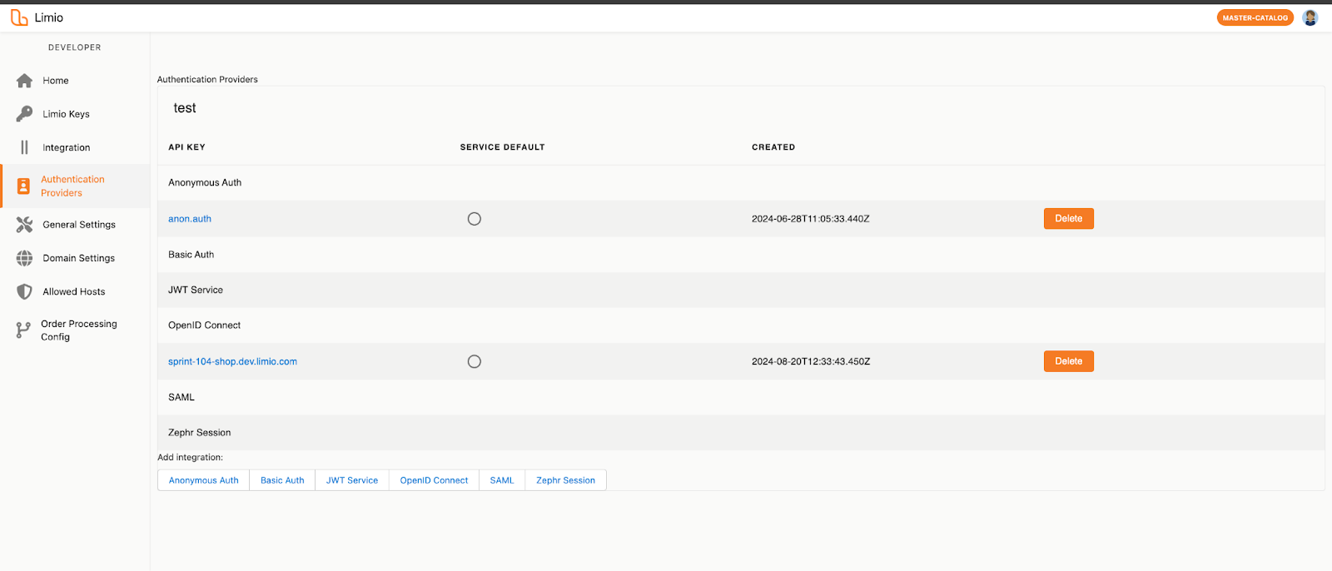Add an Anonymous Auth integration

pos(203,480)
